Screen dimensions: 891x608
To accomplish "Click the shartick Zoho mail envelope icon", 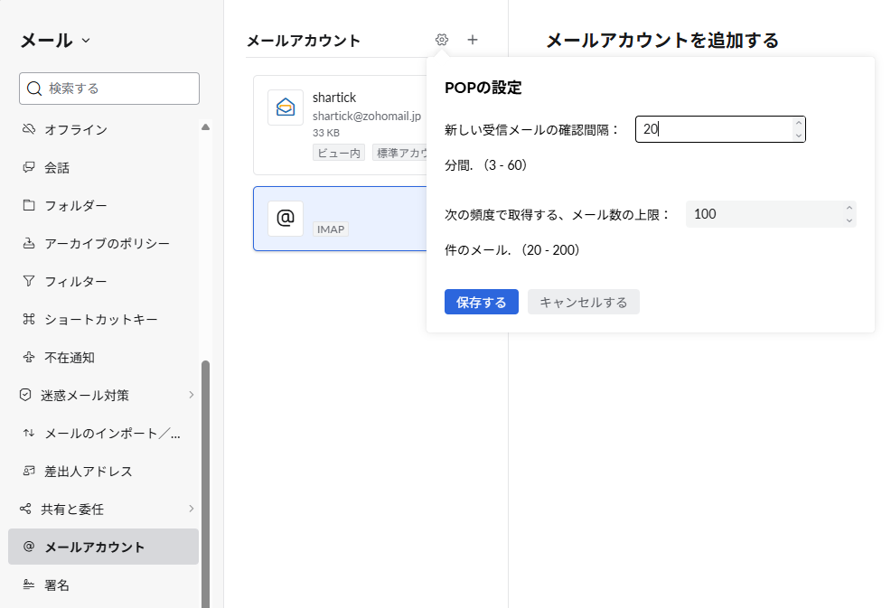I will pos(286,108).
